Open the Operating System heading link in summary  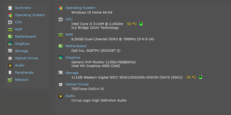pos(80,8)
